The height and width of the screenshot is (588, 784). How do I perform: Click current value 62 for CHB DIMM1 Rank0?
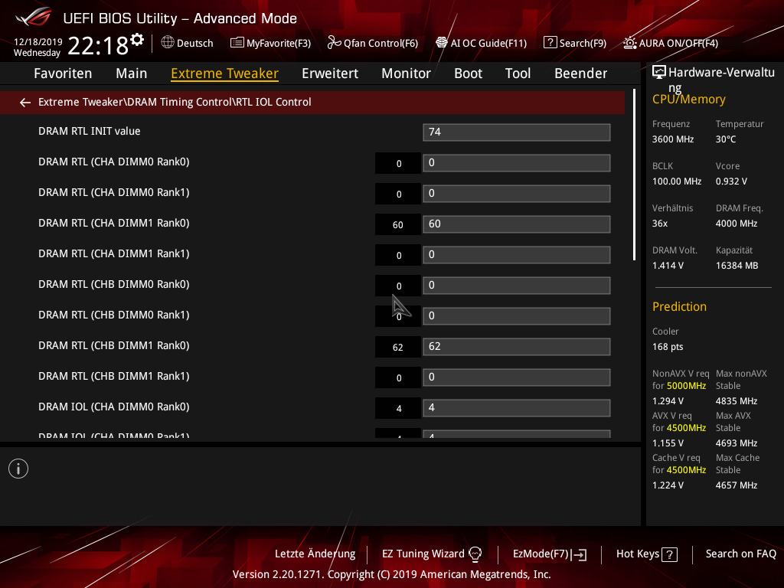(x=398, y=348)
